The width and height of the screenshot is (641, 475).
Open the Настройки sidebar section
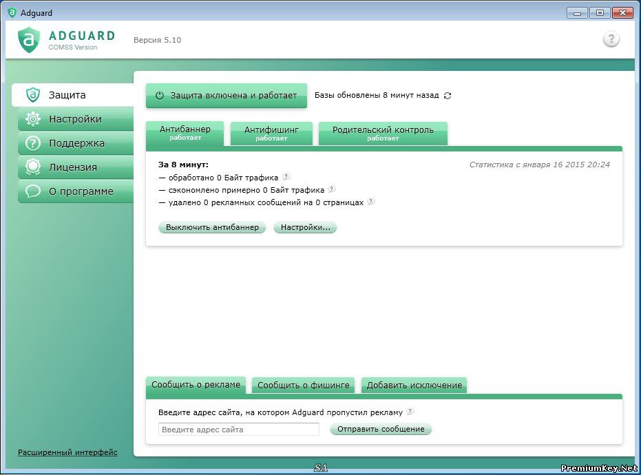(76, 119)
